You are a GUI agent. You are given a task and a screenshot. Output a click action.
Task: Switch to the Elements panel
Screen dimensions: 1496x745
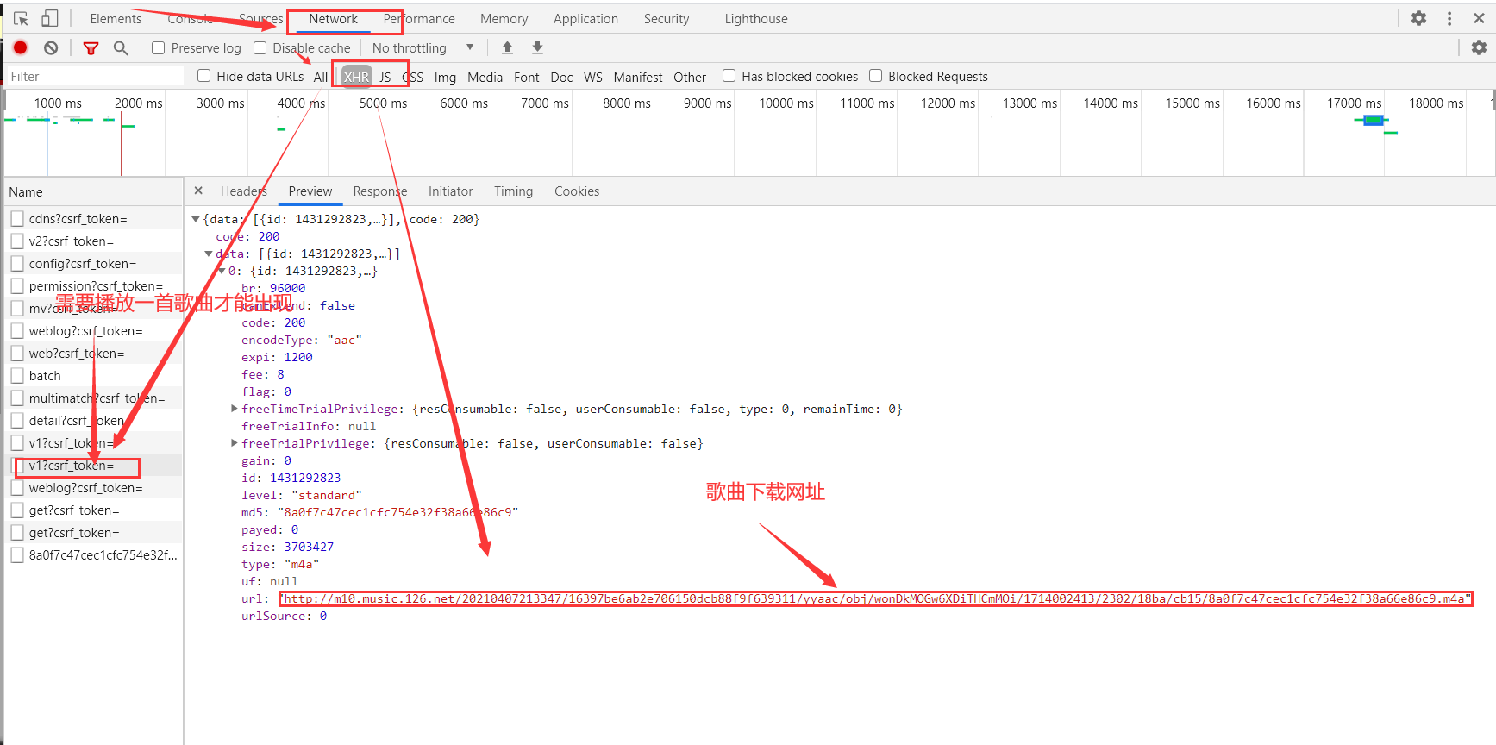116,19
